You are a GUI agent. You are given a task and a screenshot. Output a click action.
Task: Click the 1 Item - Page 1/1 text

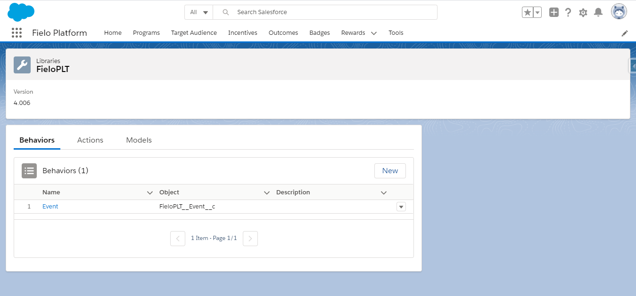pyautogui.click(x=214, y=238)
